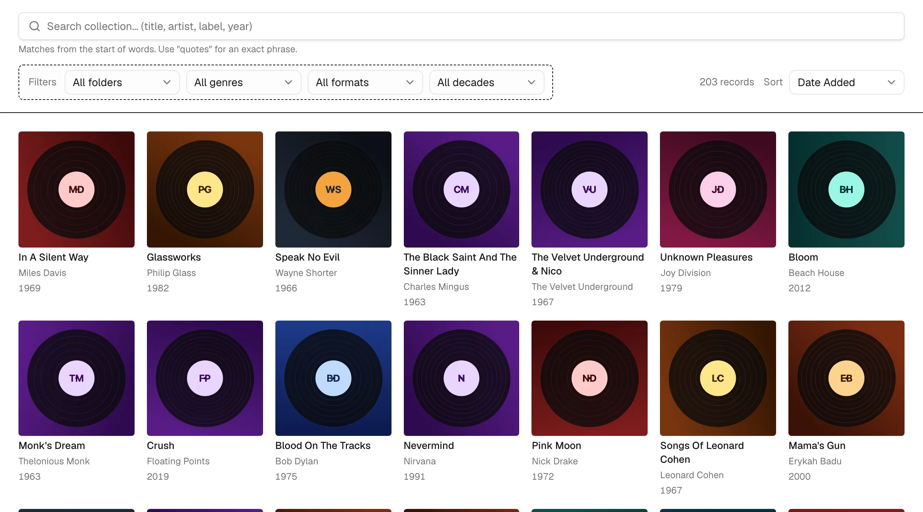Click the Monk's Dream title
The width and height of the screenshot is (923, 512).
point(52,446)
